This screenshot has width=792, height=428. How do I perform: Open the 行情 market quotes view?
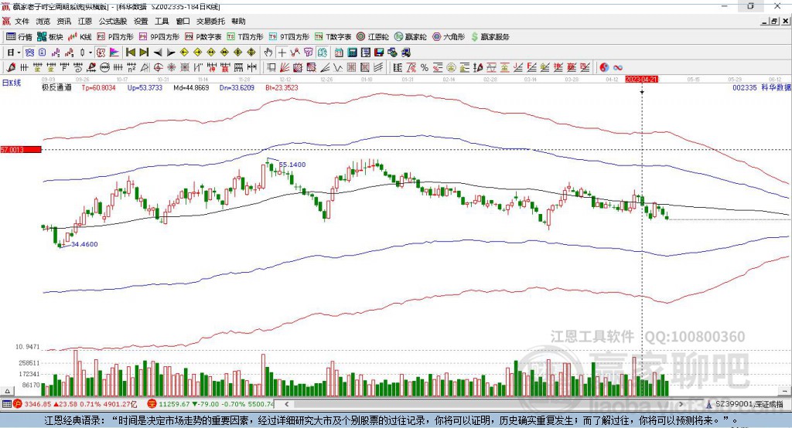coord(19,37)
